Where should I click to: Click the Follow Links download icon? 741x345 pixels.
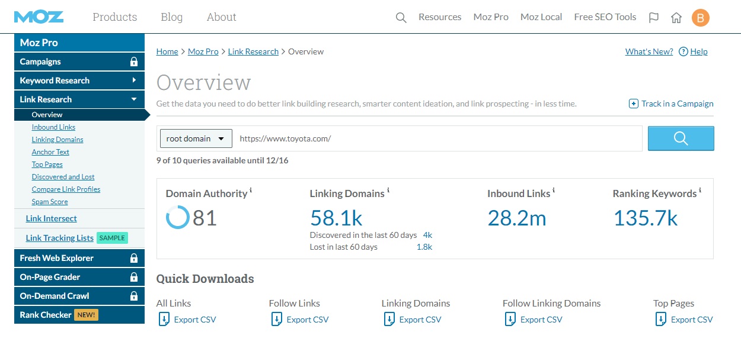(276, 320)
